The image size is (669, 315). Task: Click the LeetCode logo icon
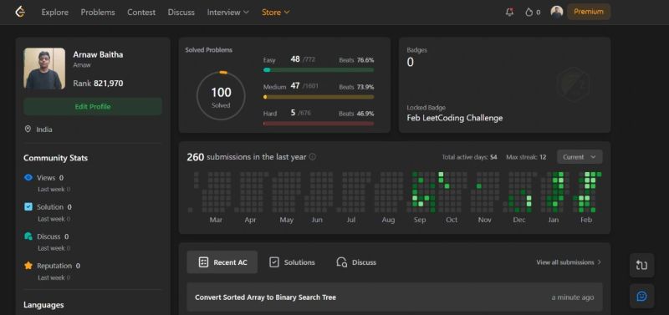click(20, 12)
